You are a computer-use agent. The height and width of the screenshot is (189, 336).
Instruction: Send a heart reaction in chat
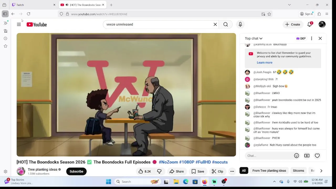tap(317, 156)
